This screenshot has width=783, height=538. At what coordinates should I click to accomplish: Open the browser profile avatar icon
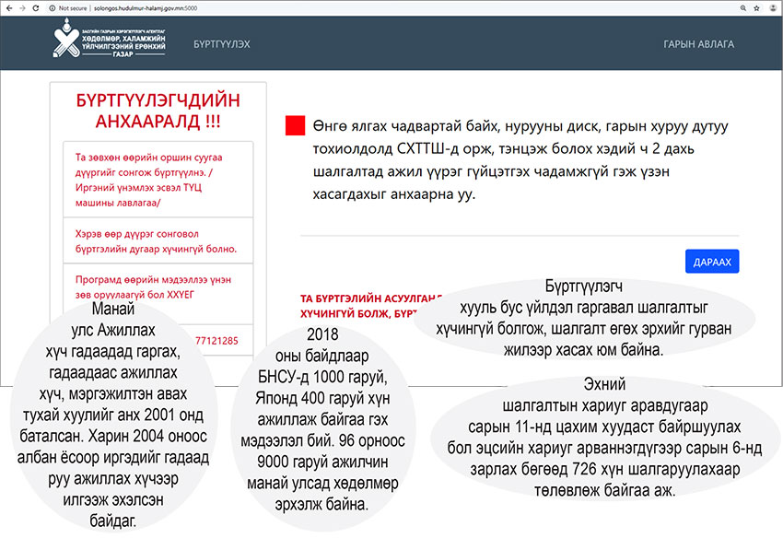click(x=774, y=8)
